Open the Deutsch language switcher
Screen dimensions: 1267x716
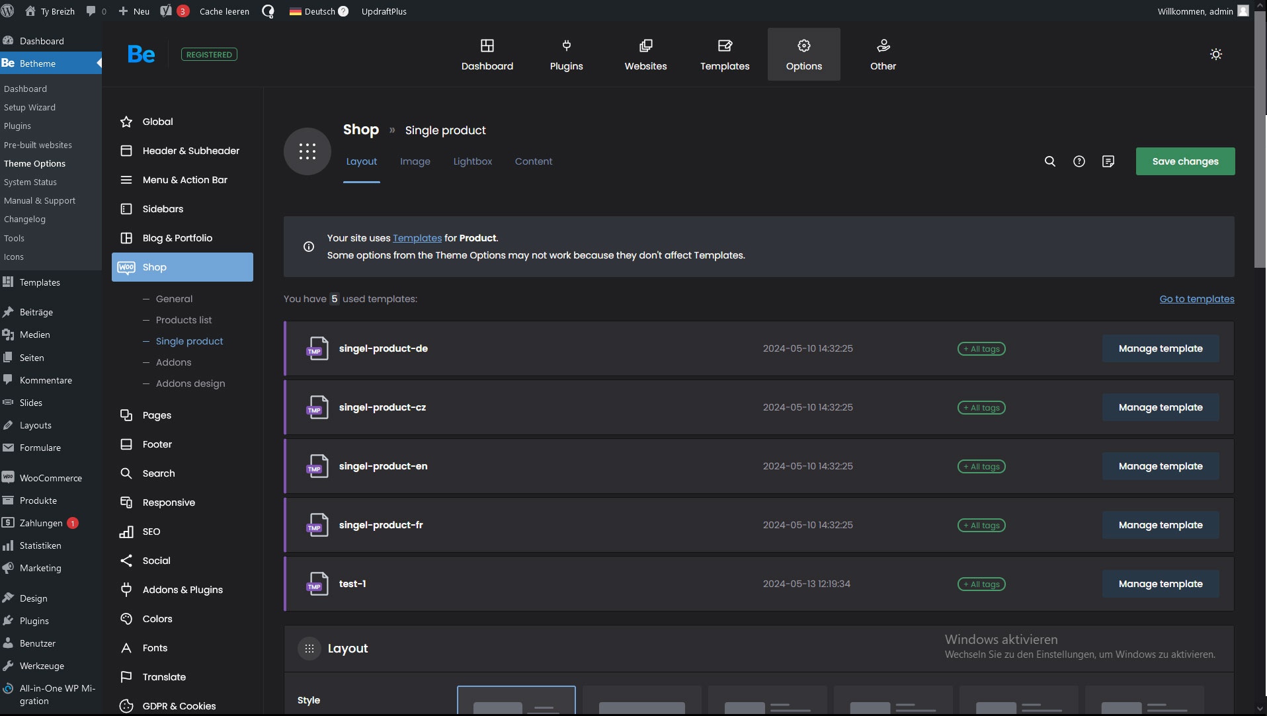point(319,11)
